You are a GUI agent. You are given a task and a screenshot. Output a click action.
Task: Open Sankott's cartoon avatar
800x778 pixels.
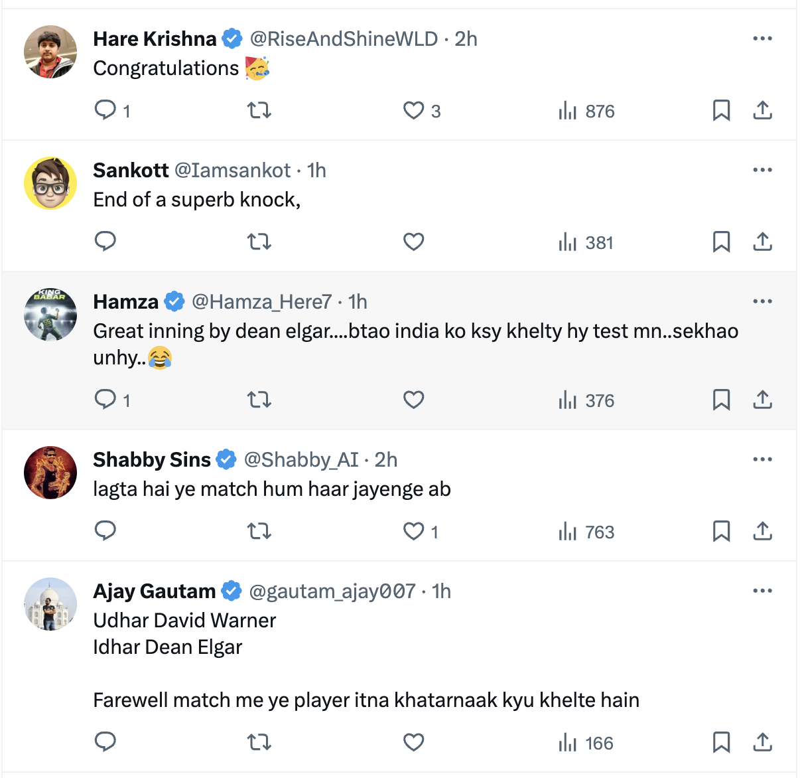pyautogui.click(x=50, y=183)
